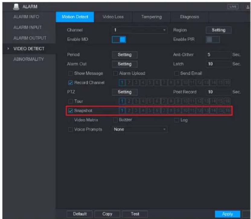Toggle the Enable MD switch
This screenshot has height=219, width=251.
click(119, 40)
